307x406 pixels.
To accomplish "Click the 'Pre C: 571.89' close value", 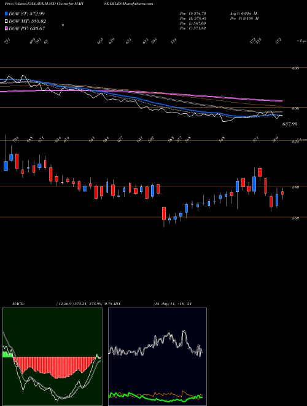I will [193, 28].
